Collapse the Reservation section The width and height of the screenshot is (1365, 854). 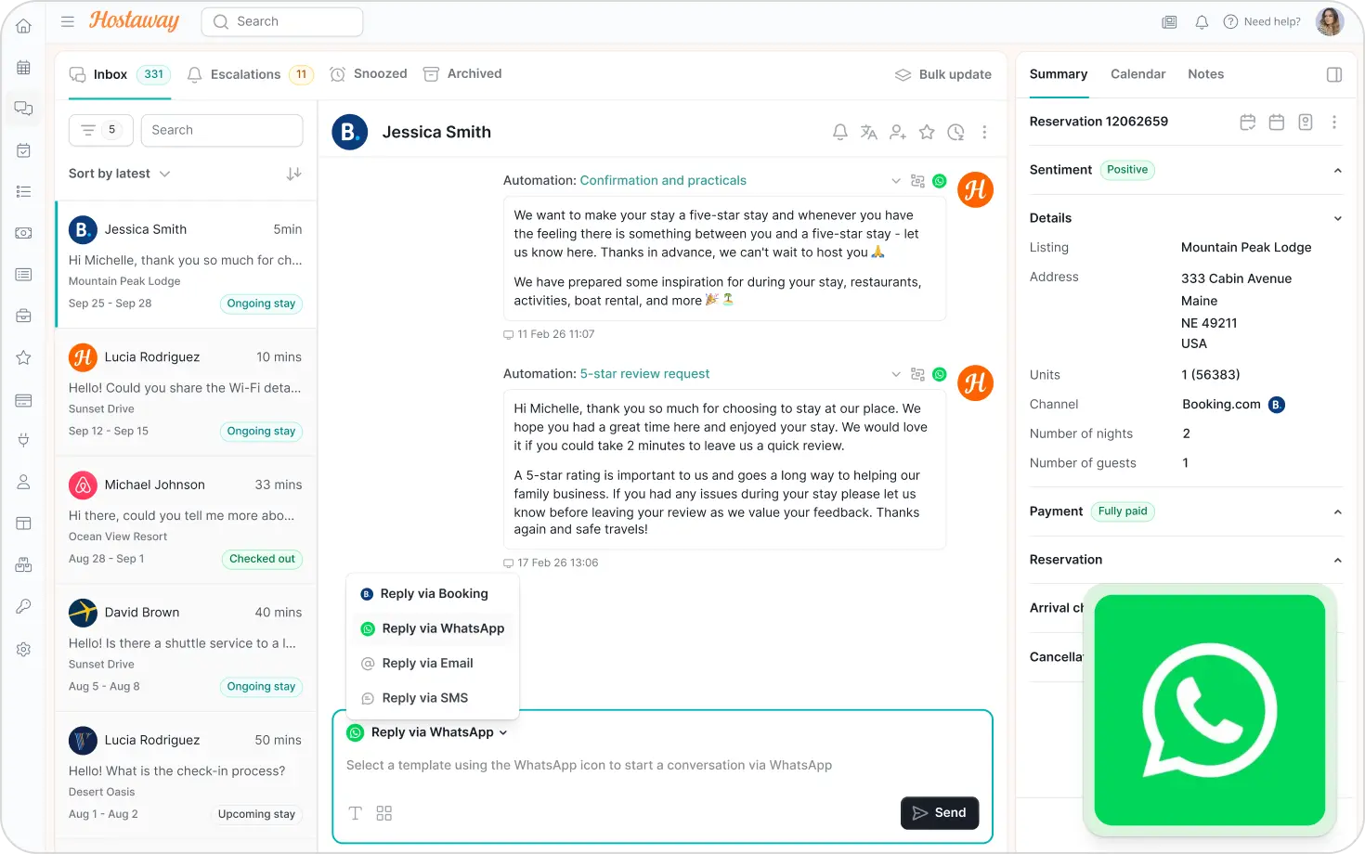(1338, 560)
